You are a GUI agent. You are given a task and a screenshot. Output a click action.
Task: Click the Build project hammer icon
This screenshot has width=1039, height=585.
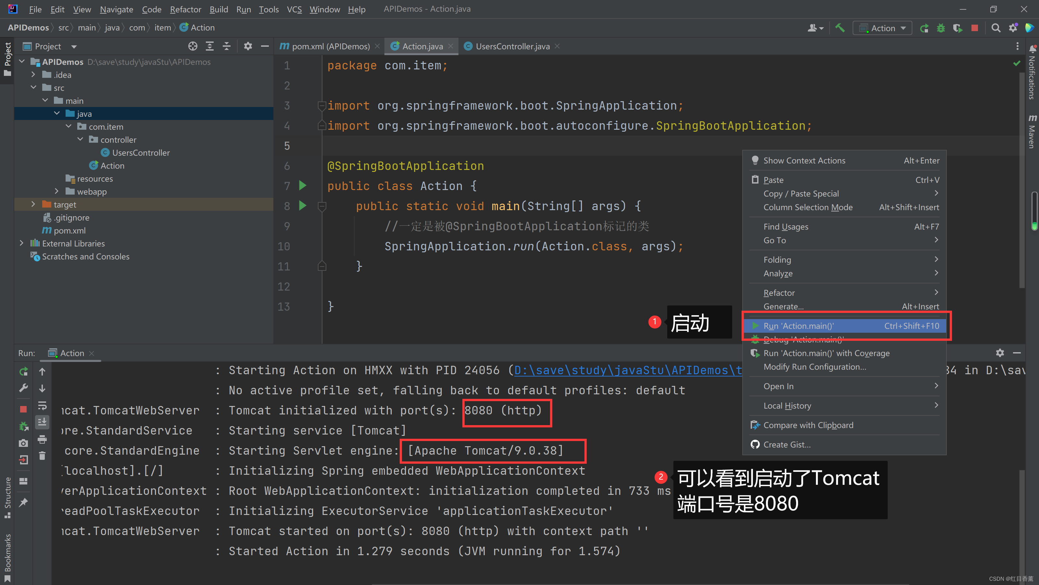point(840,28)
